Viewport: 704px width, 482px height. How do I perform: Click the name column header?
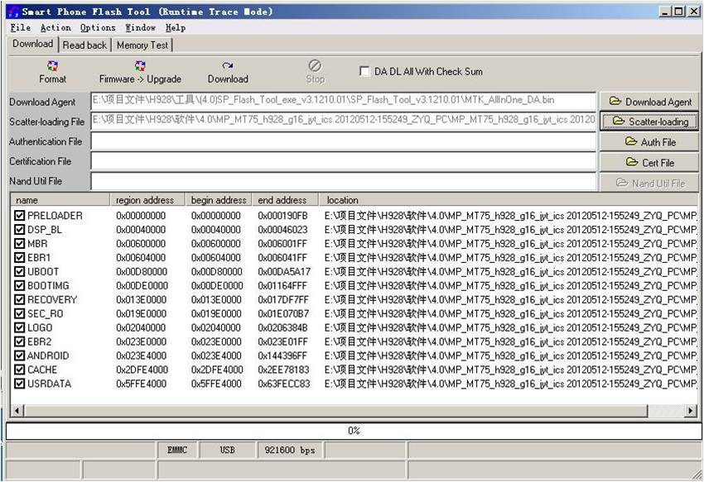(60, 200)
